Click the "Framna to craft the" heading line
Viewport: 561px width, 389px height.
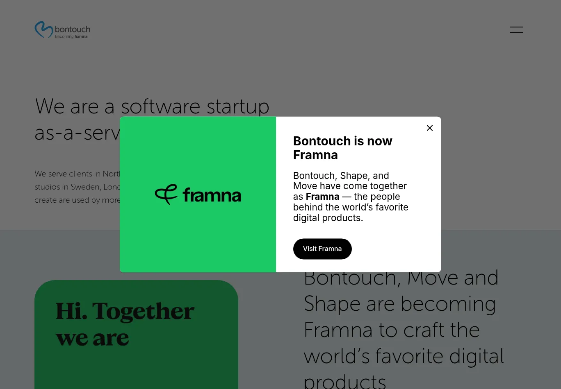(391, 330)
